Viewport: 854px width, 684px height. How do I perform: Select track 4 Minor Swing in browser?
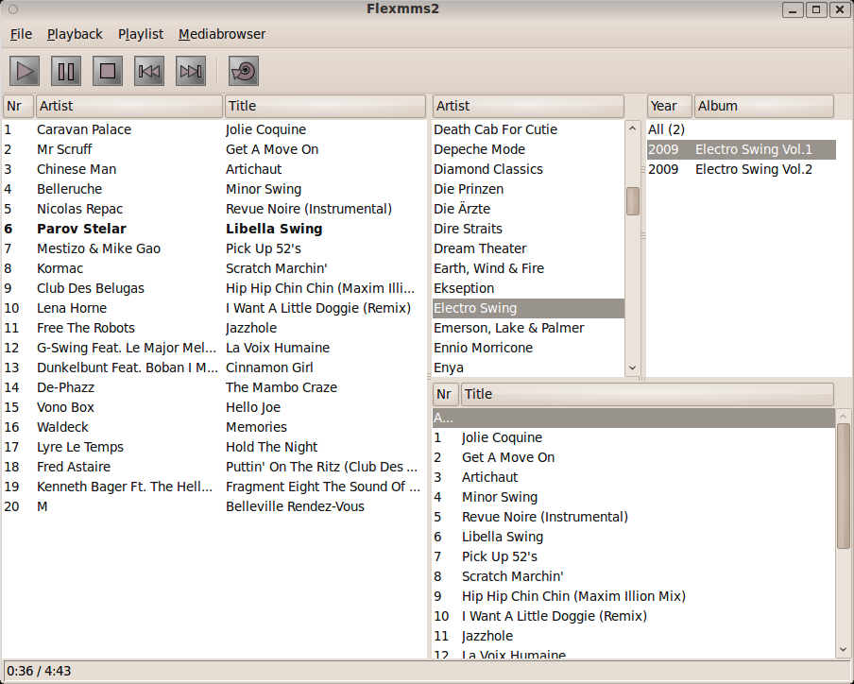pos(634,497)
